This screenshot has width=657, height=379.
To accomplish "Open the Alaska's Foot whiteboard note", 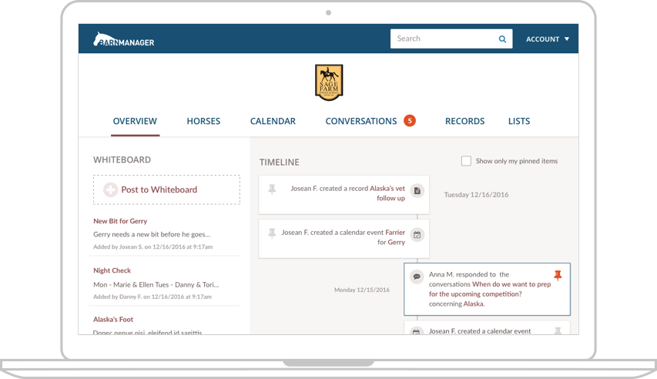I will 113,320.
